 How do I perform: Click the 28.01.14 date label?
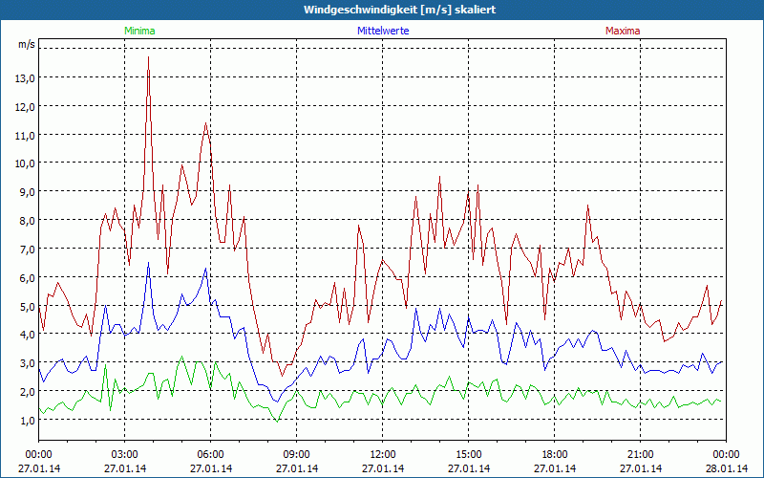(726, 468)
